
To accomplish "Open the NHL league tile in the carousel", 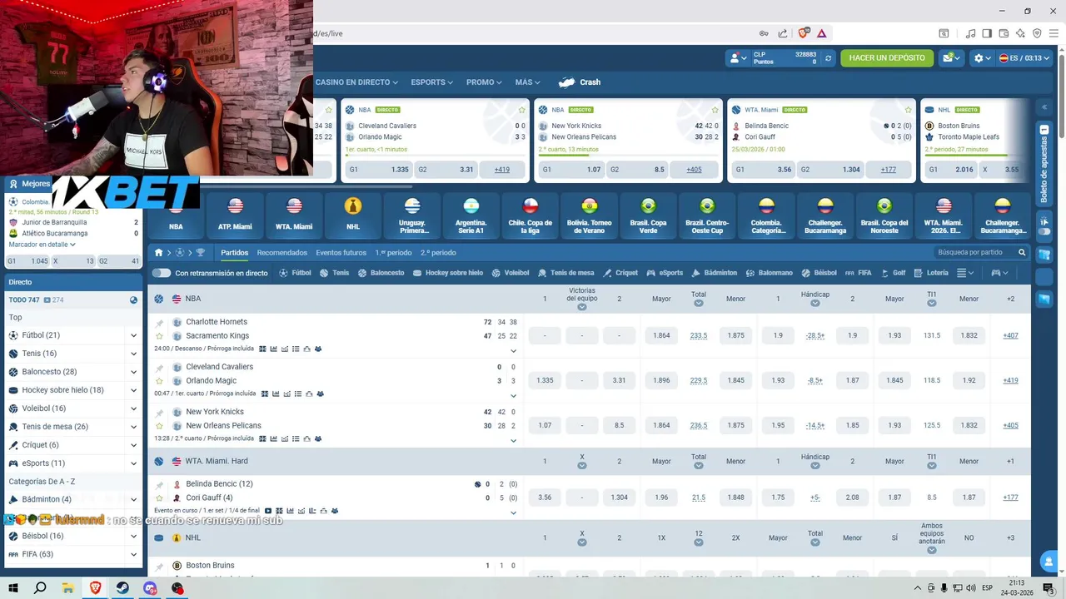I will 353,215.
